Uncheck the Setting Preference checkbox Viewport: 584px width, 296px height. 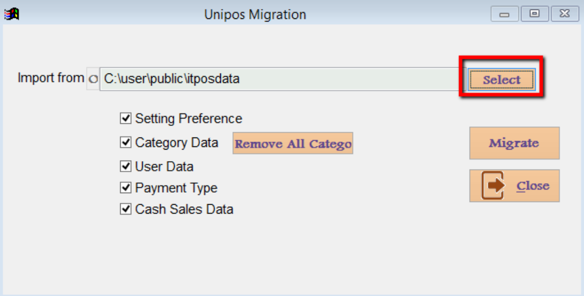click(x=125, y=119)
